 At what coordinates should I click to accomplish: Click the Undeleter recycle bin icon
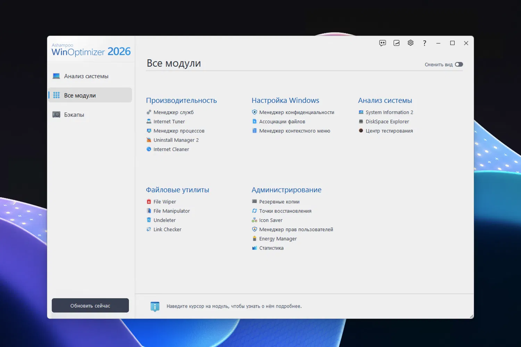tap(149, 220)
